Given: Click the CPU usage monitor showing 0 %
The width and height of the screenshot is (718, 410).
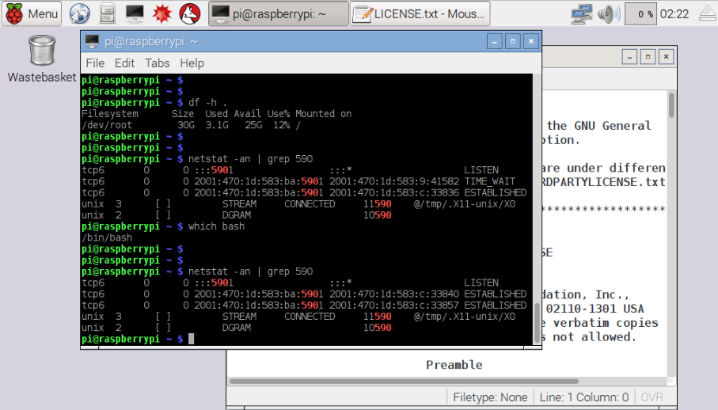Looking at the screenshot, I should [640, 14].
